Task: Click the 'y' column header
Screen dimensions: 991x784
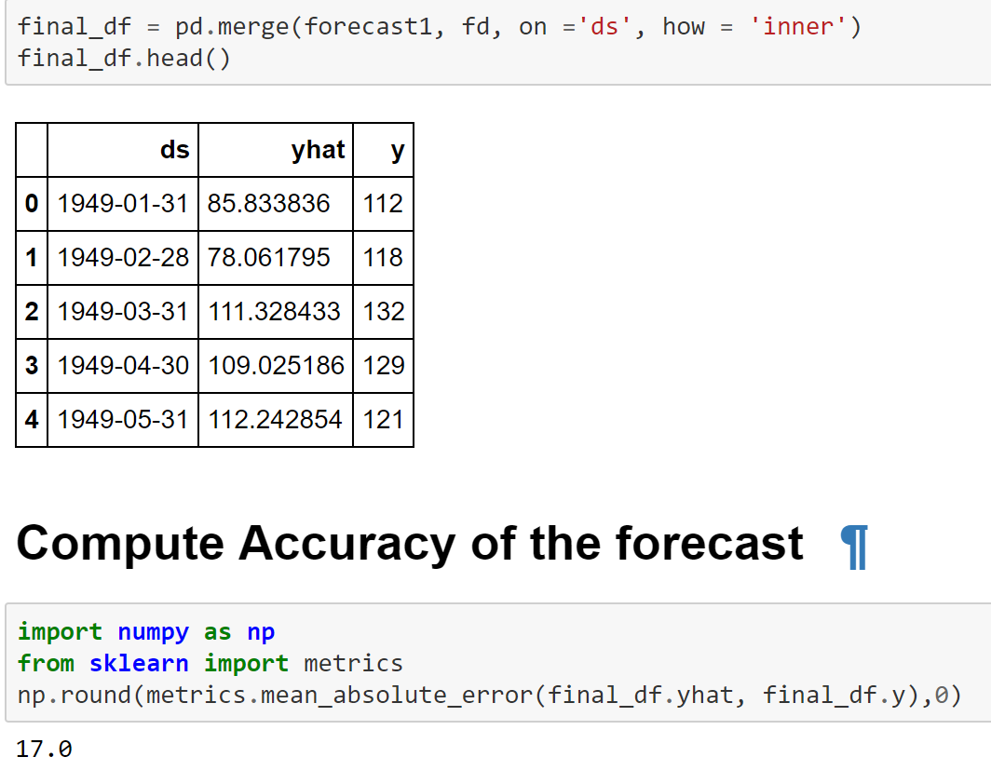Action: click(398, 150)
